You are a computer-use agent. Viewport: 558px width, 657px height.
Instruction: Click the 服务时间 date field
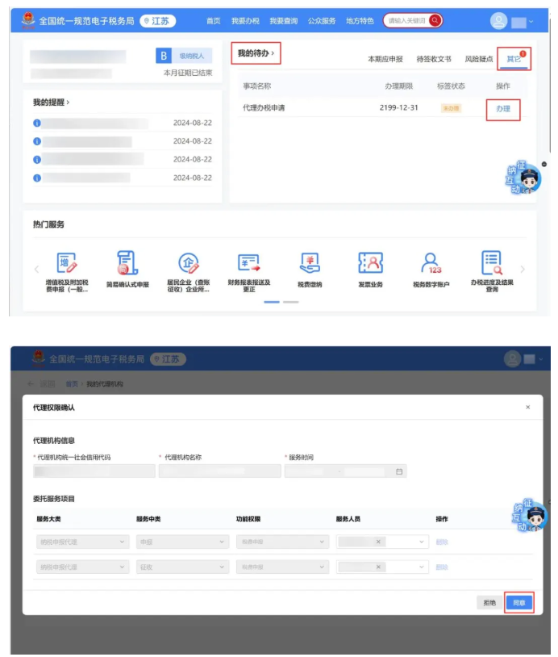pos(345,471)
